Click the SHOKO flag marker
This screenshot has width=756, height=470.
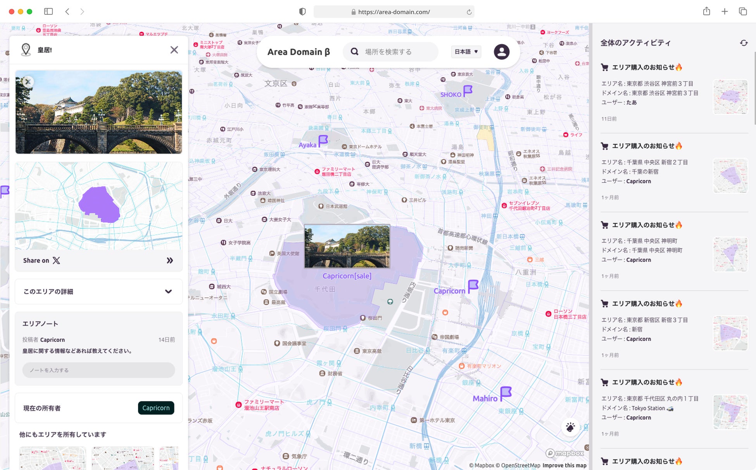tap(468, 90)
